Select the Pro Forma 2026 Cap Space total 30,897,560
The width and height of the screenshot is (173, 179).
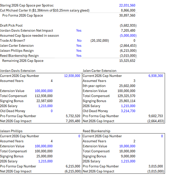coord(127,15)
